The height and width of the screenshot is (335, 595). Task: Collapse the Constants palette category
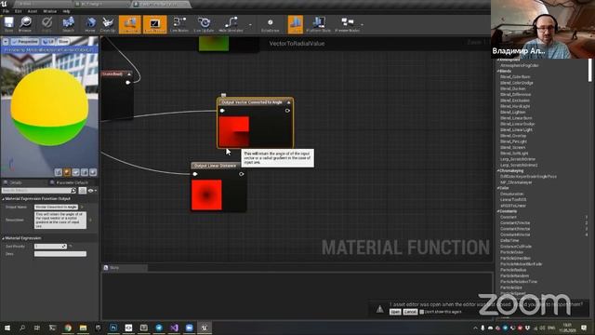pyautogui.click(x=498, y=211)
